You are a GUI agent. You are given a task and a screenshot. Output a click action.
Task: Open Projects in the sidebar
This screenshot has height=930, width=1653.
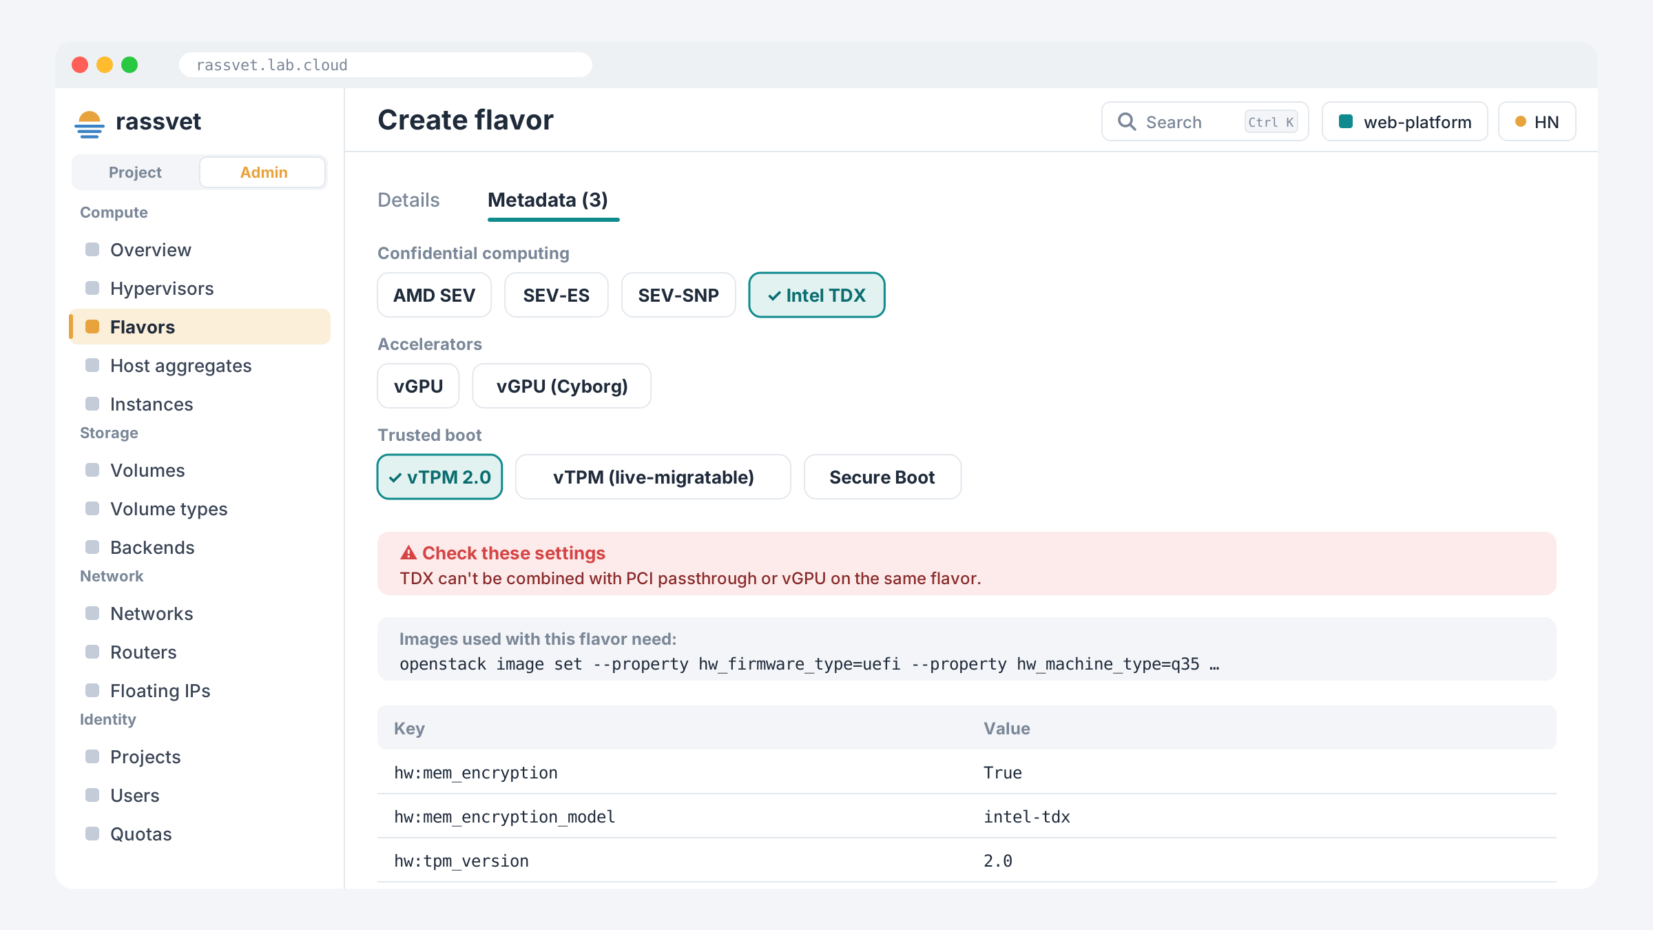coord(200,756)
